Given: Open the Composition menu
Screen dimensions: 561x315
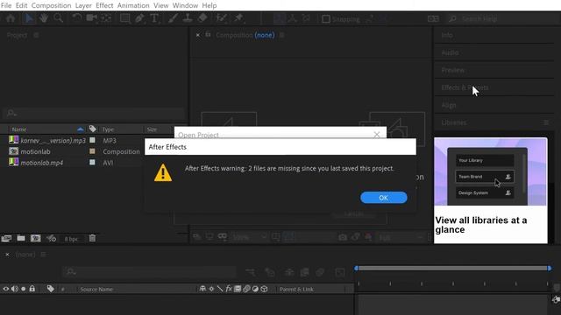Looking at the screenshot, I should [51, 5].
